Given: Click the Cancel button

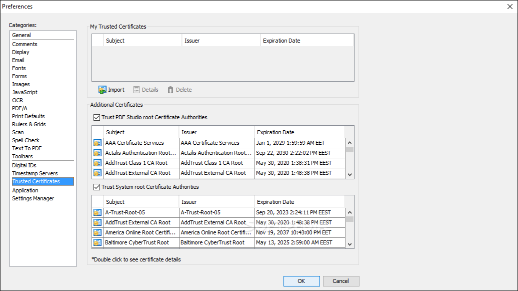Looking at the screenshot, I should (340, 281).
